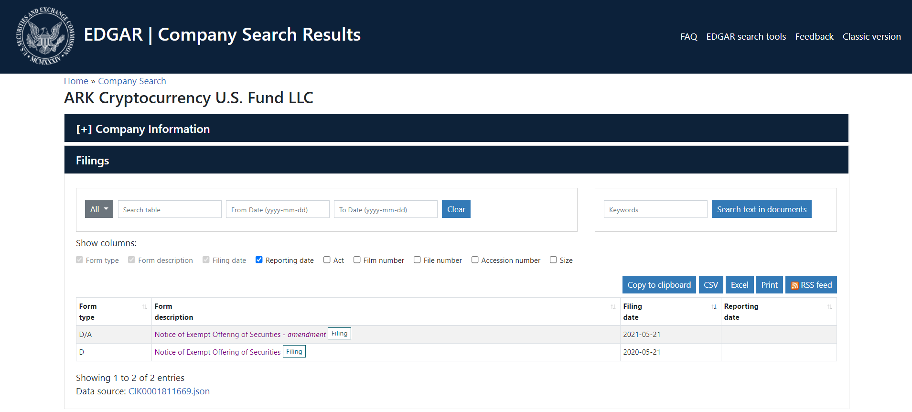Click the SEC seal logo
The image size is (912, 412).
[x=45, y=36]
